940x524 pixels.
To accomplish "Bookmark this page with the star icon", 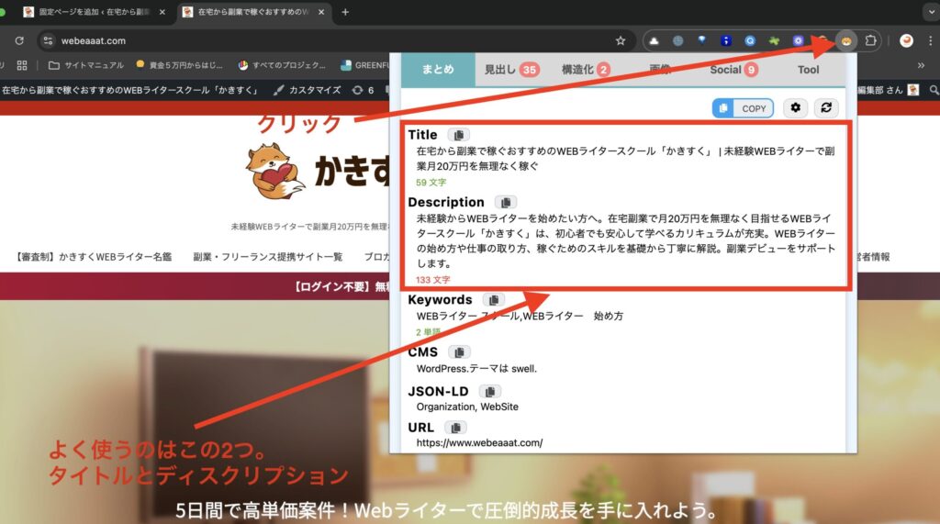I will (621, 40).
